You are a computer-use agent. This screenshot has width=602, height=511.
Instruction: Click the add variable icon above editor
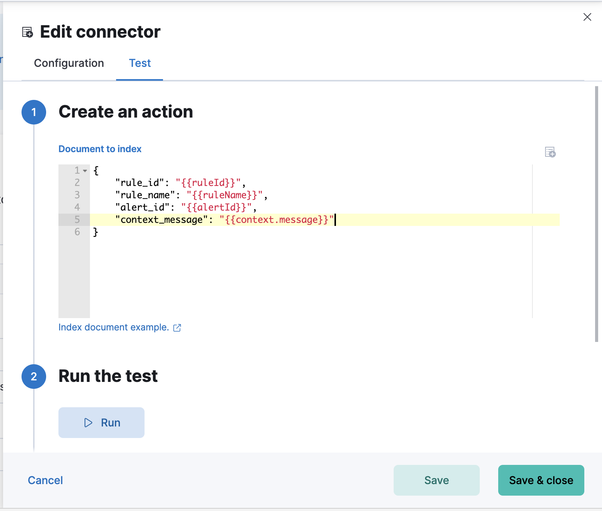coord(550,152)
